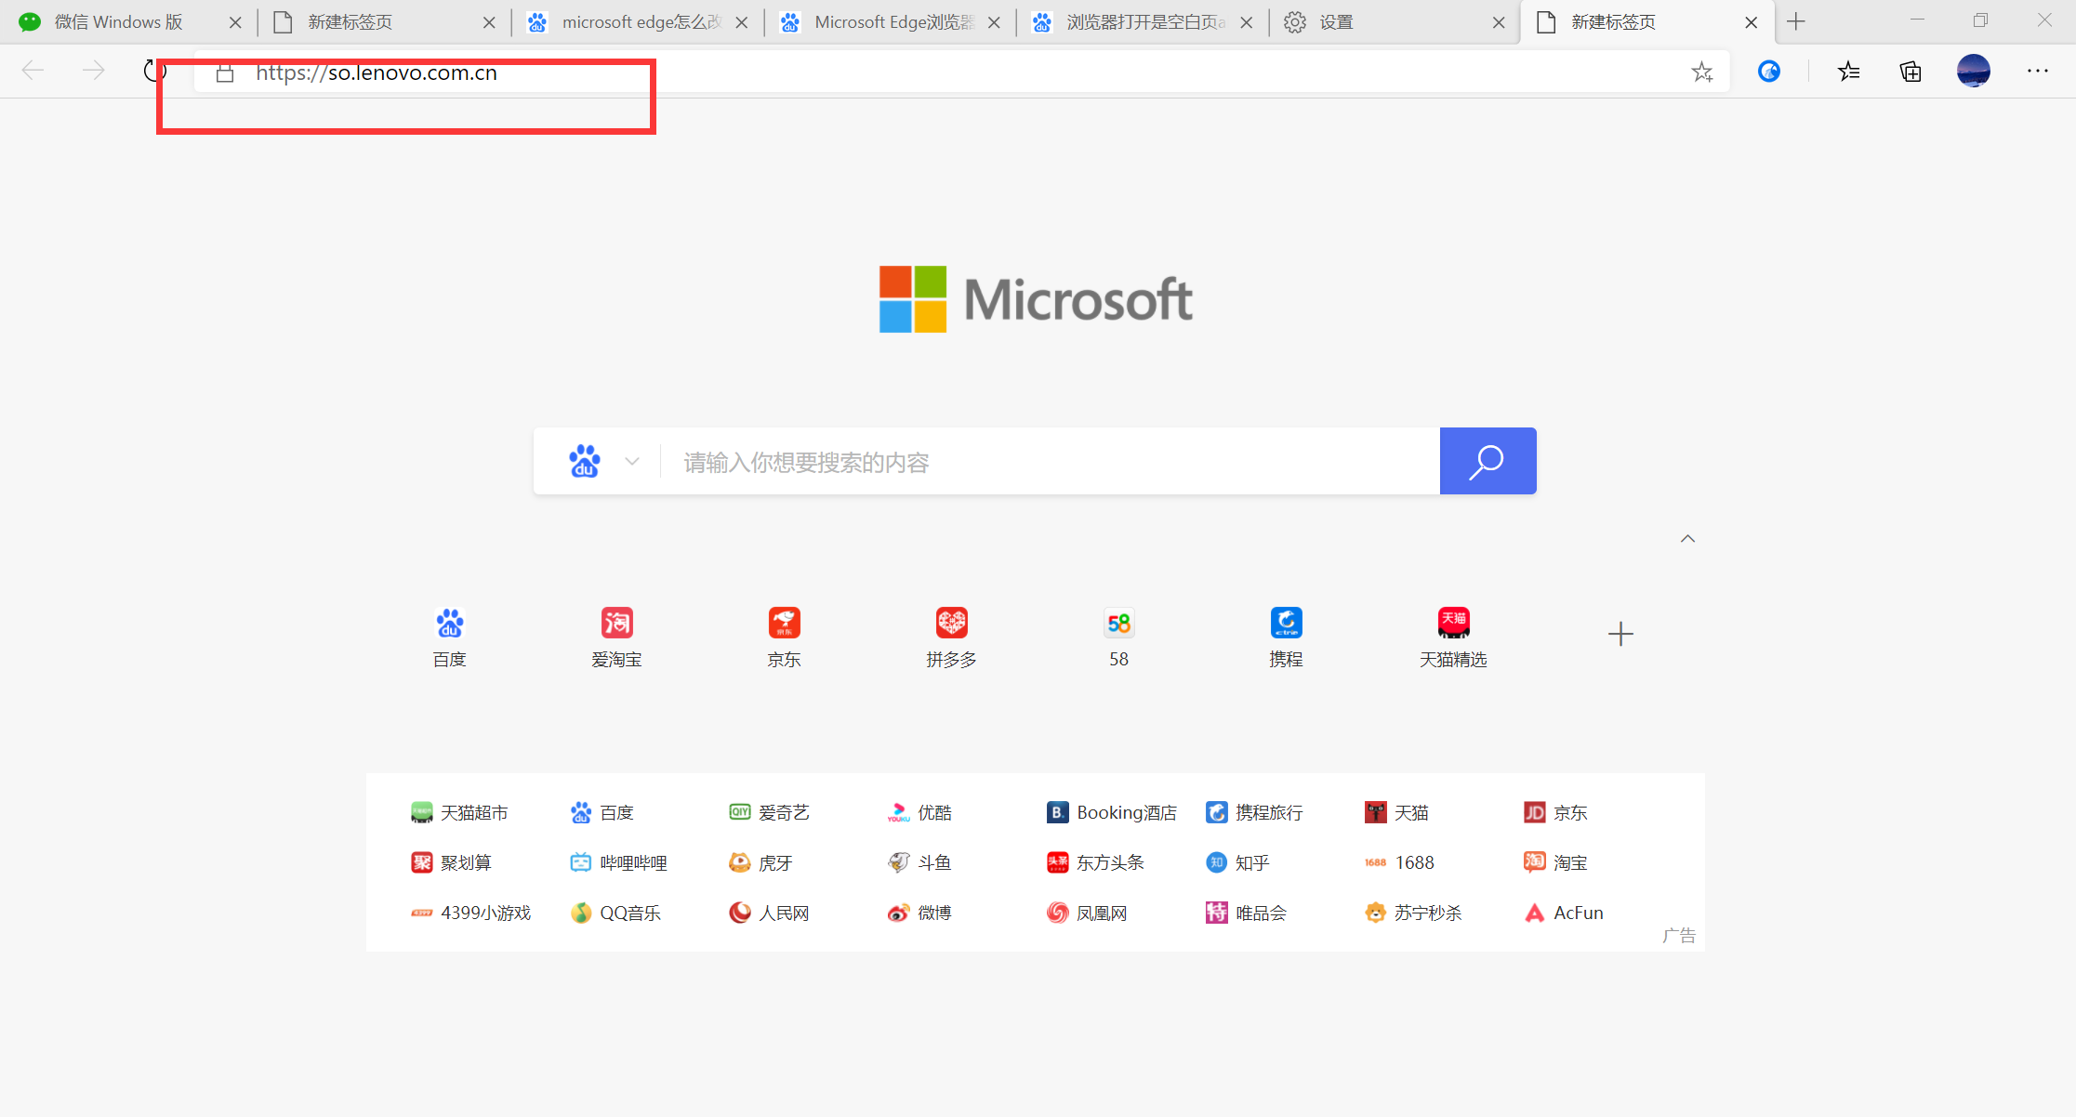The height and width of the screenshot is (1117, 2076).
Task: Open the 天猫 link in site list
Action: tap(1396, 813)
